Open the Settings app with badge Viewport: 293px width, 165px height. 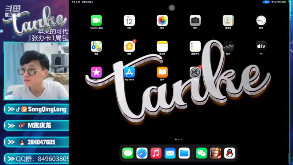point(195,72)
